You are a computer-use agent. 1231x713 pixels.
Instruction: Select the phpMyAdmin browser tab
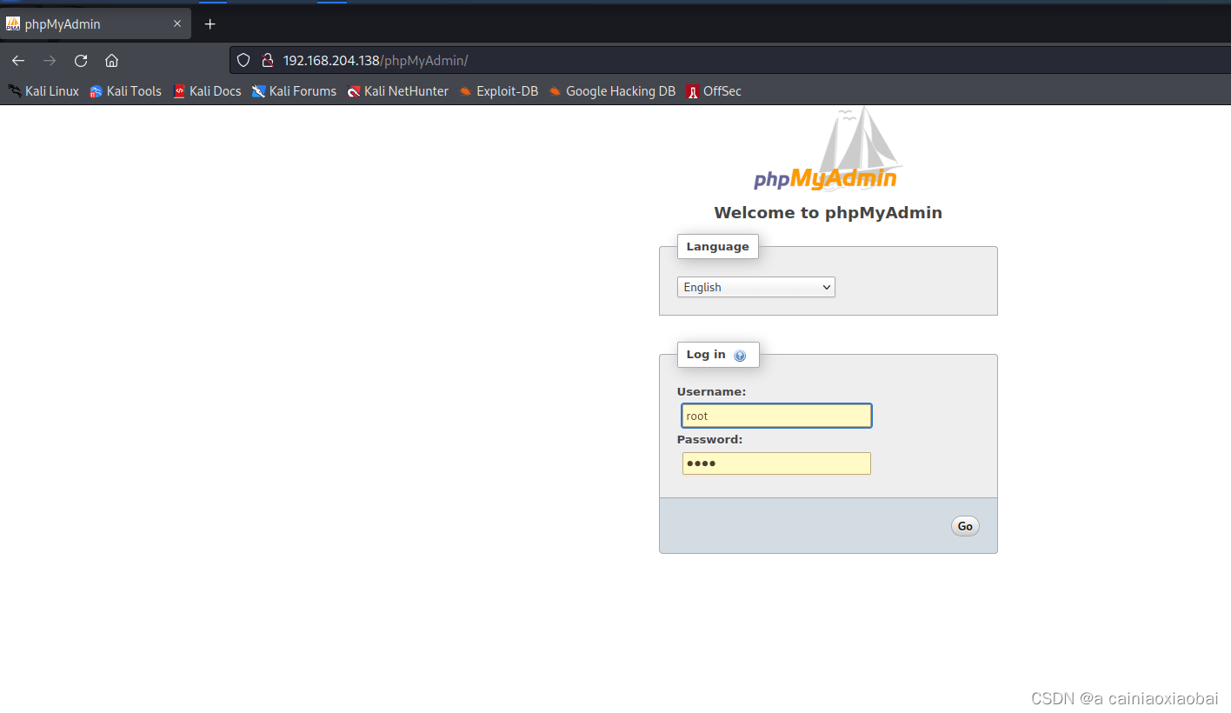(96, 24)
